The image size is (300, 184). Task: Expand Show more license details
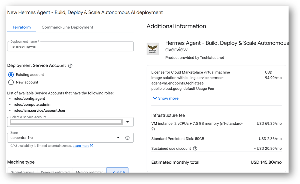click(166, 98)
